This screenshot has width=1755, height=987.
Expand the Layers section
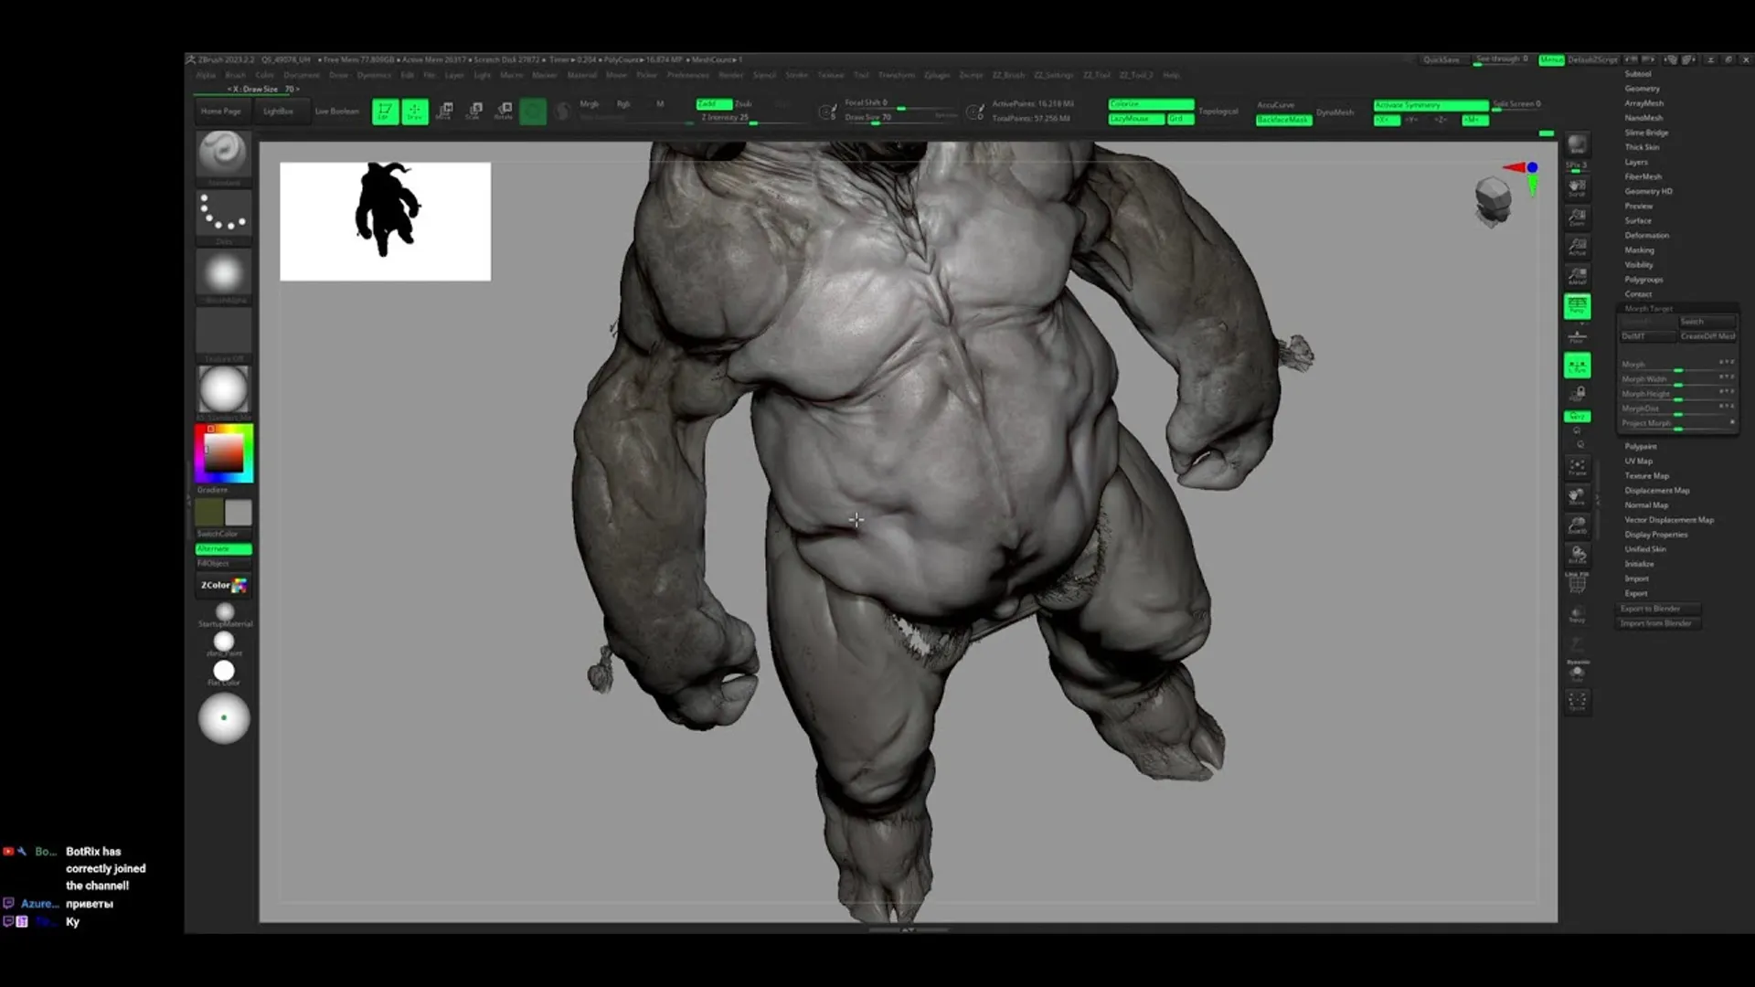(1636, 162)
